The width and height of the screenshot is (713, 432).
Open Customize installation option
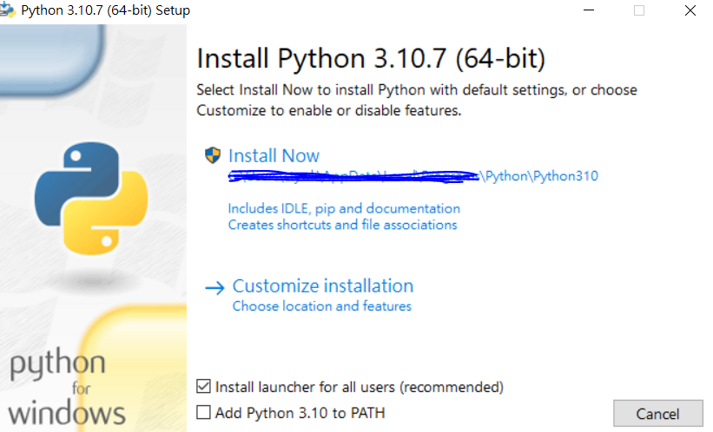coord(323,286)
